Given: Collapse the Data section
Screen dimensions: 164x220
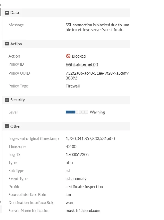Looking at the screenshot, I should pos(7,13).
